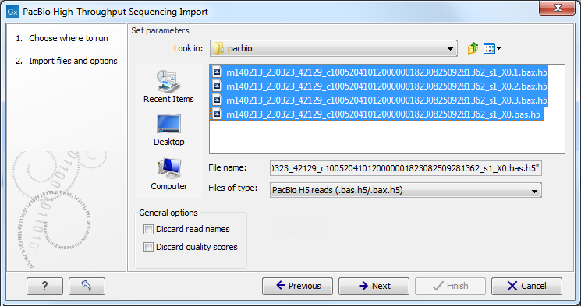Select the file icon for X0.2.bax.h5

pos(217,86)
